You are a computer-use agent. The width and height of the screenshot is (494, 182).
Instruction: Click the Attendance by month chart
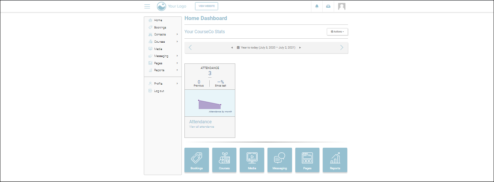[210, 104]
